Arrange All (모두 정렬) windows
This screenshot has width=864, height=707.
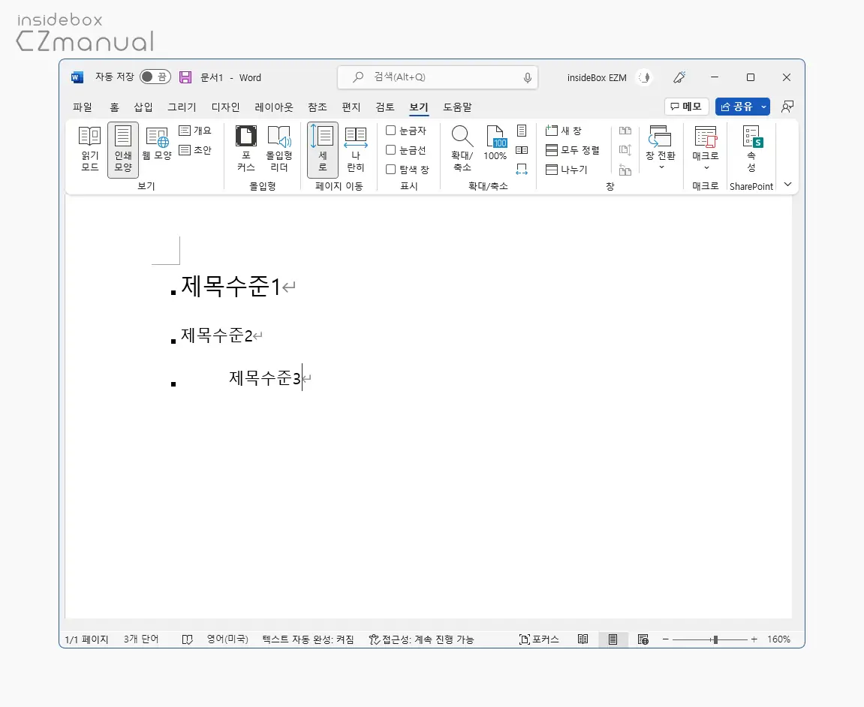tap(573, 150)
